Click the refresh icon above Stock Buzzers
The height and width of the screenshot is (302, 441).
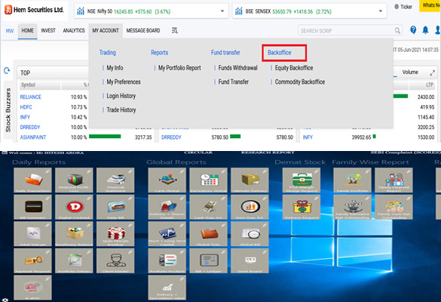pos(7,70)
